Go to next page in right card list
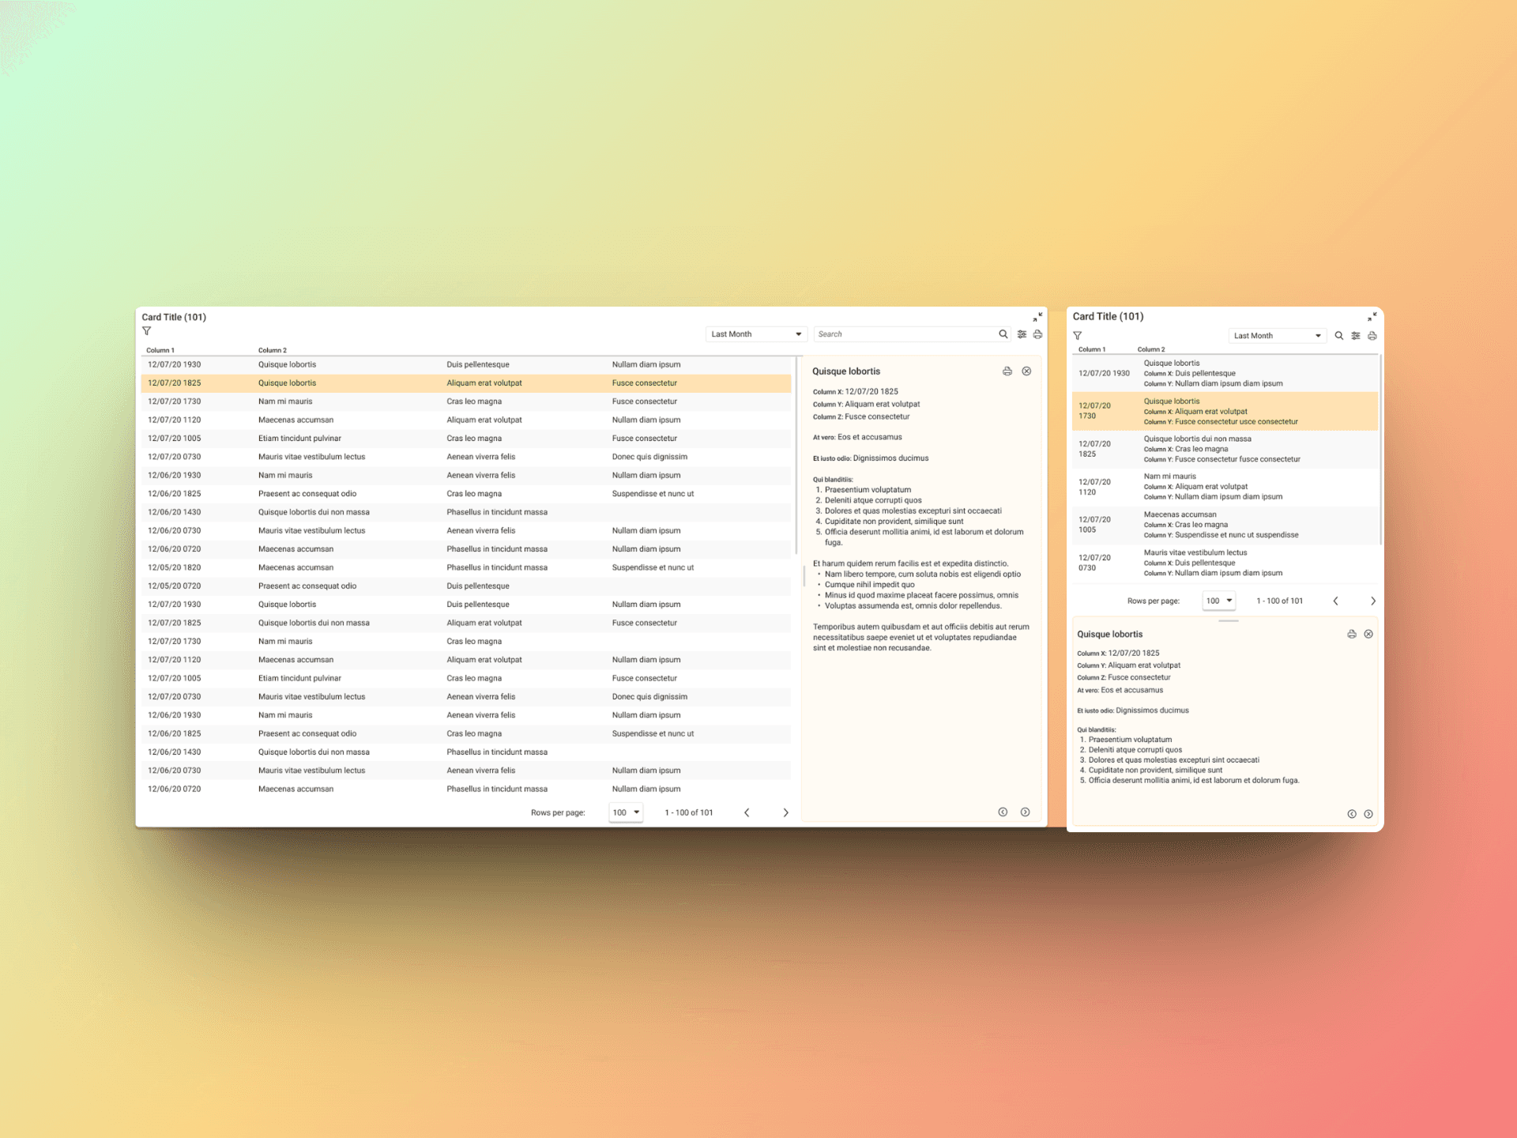Image resolution: width=1517 pixels, height=1138 pixels. (1372, 601)
